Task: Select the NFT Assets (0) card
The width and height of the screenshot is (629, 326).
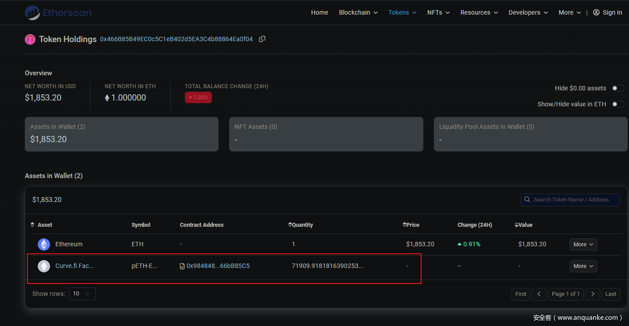Action: coord(326,134)
